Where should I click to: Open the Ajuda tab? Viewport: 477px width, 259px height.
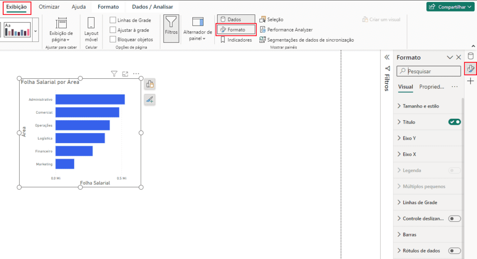pyautogui.click(x=78, y=7)
